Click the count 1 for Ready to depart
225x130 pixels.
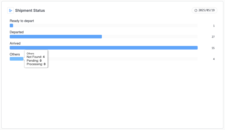[x=214, y=26]
